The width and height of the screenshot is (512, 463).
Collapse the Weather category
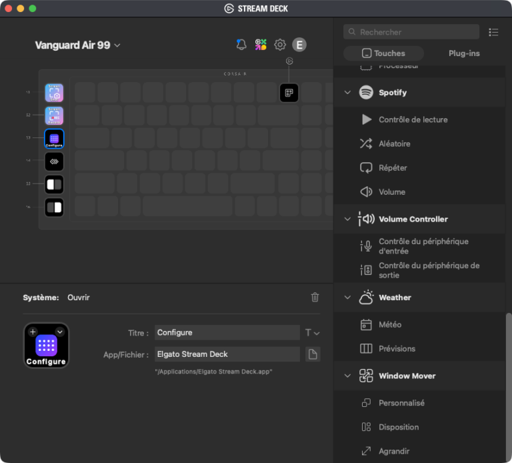347,298
